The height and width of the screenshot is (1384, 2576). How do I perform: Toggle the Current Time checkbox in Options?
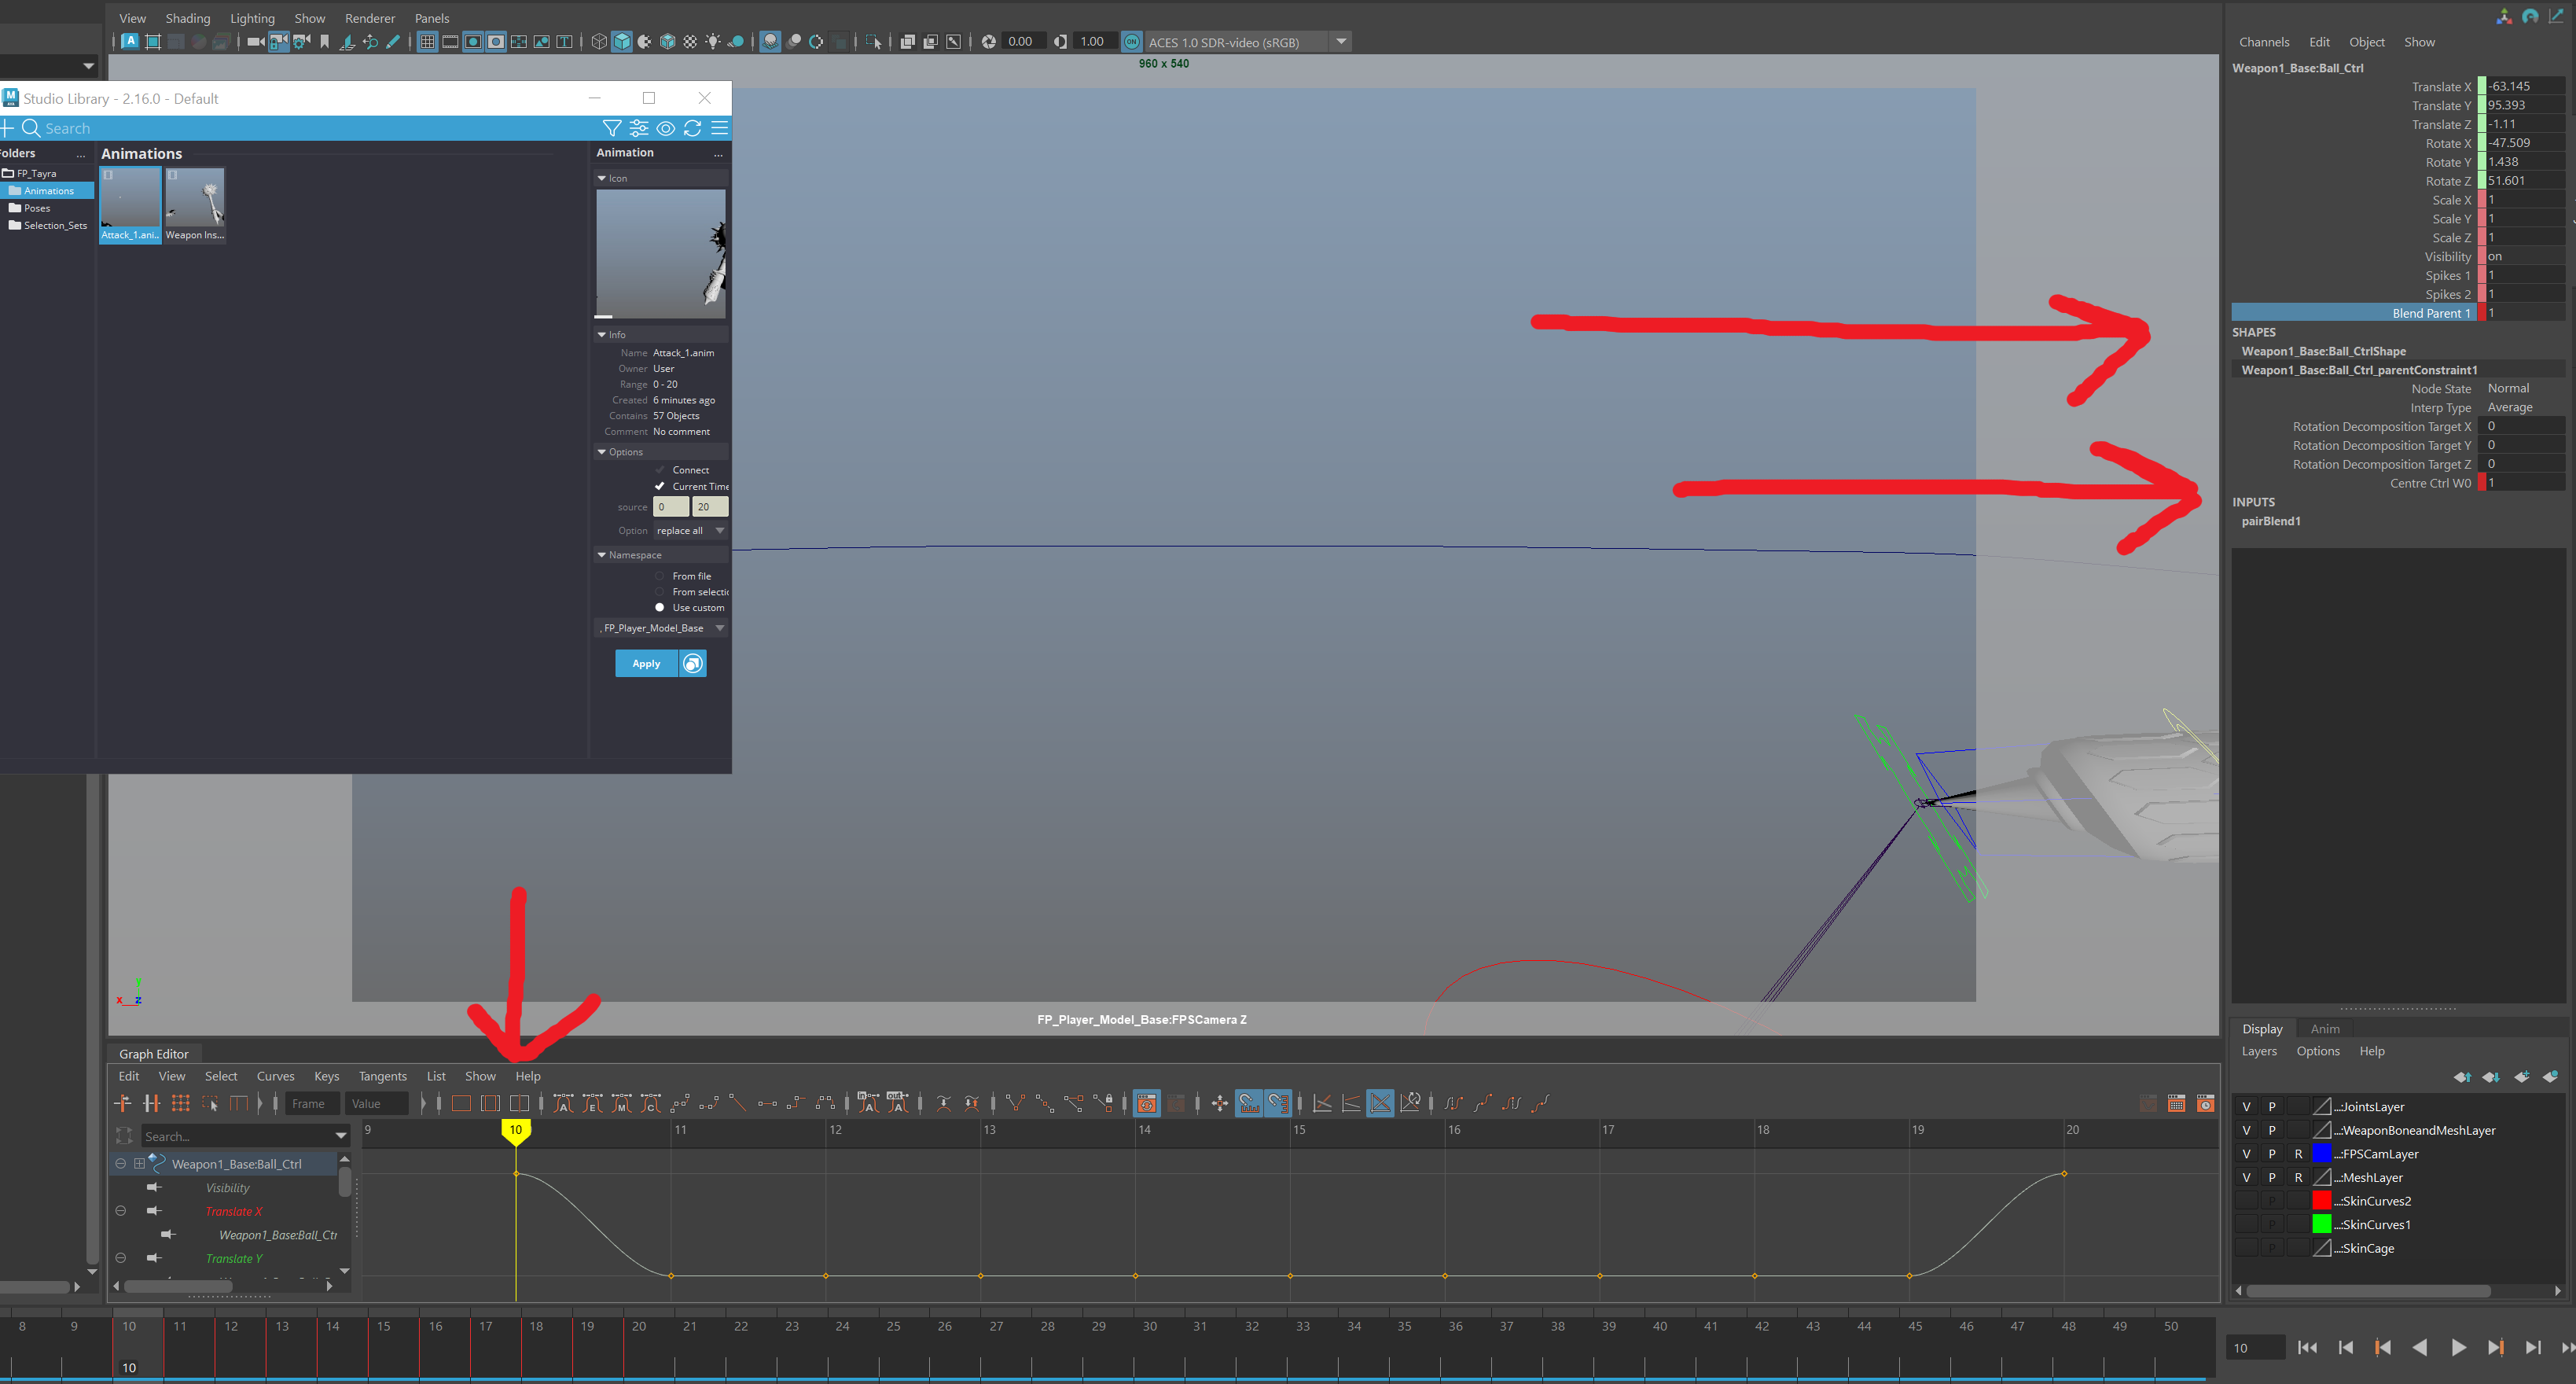click(659, 486)
